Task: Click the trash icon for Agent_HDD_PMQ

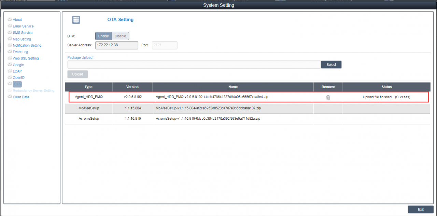Action: (328, 98)
